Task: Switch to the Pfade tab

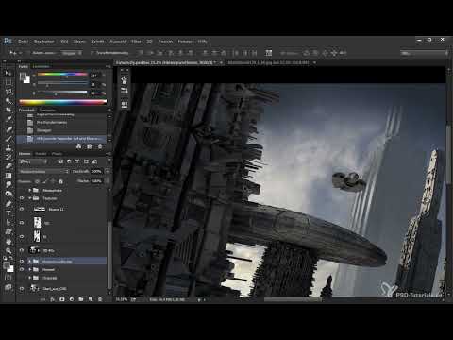Action: click(57, 154)
